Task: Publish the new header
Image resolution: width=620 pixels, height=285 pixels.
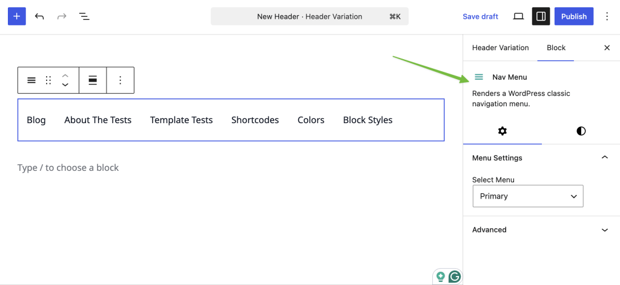Action: 574,16
